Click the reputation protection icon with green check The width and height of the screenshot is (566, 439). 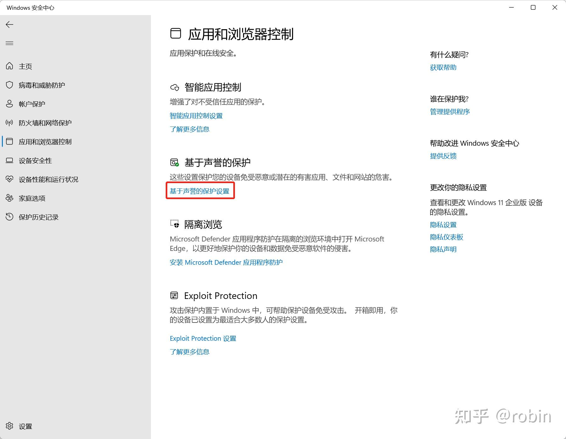[175, 162]
